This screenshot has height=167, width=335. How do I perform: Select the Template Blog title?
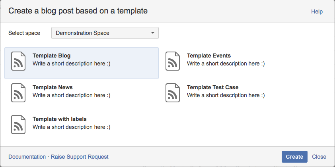51,56
